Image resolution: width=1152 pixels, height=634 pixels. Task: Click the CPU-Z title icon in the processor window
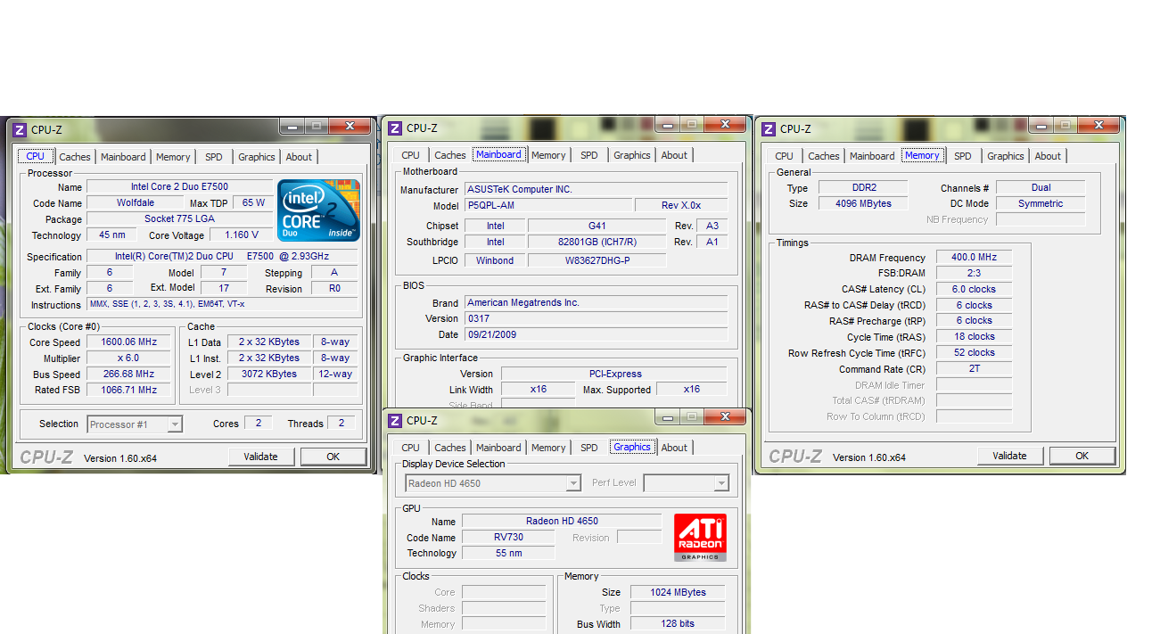click(x=20, y=130)
